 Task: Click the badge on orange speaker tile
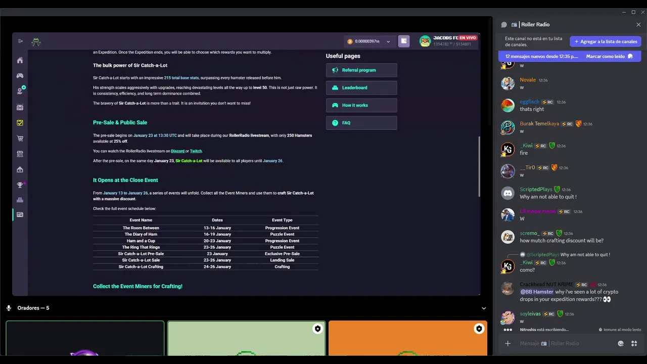(x=479, y=329)
